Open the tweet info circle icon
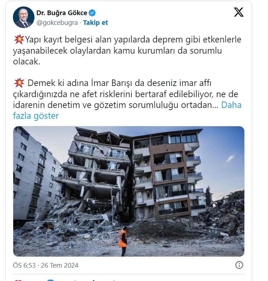The width and height of the screenshot is (268, 281). coord(239,265)
